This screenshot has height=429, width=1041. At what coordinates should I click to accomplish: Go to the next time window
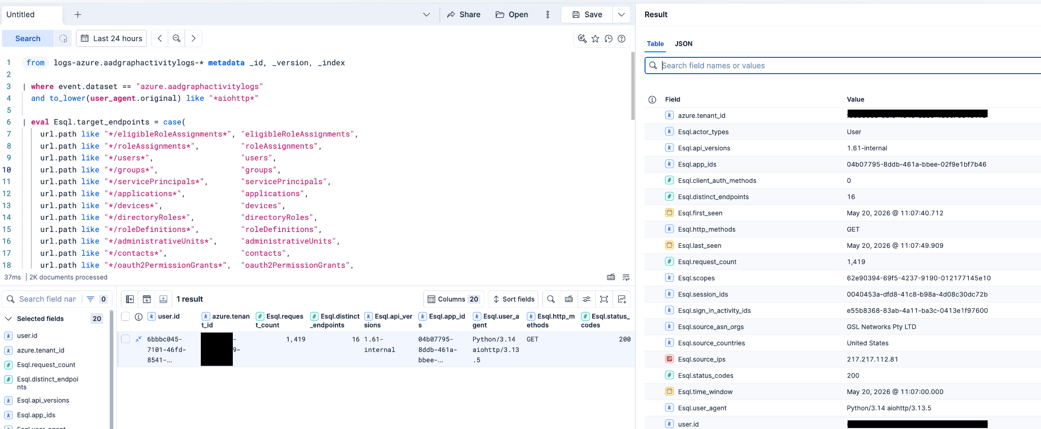click(193, 39)
